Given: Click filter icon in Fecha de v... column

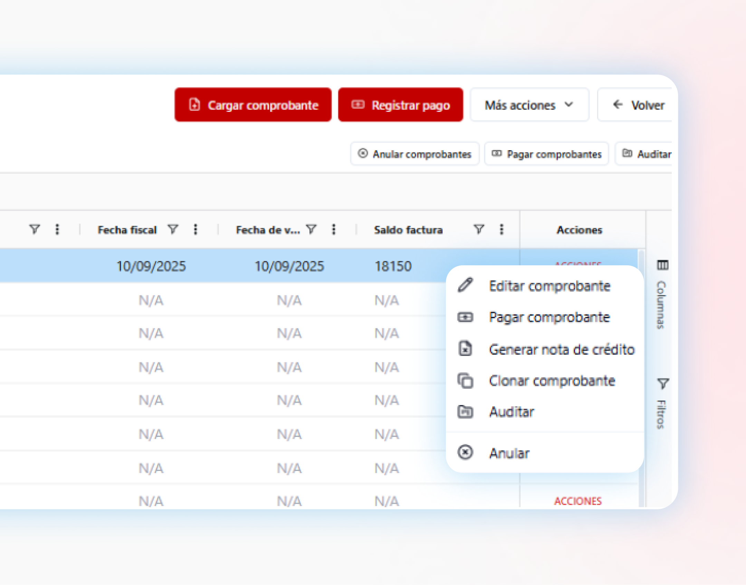Looking at the screenshot, I should pos(311,229).
